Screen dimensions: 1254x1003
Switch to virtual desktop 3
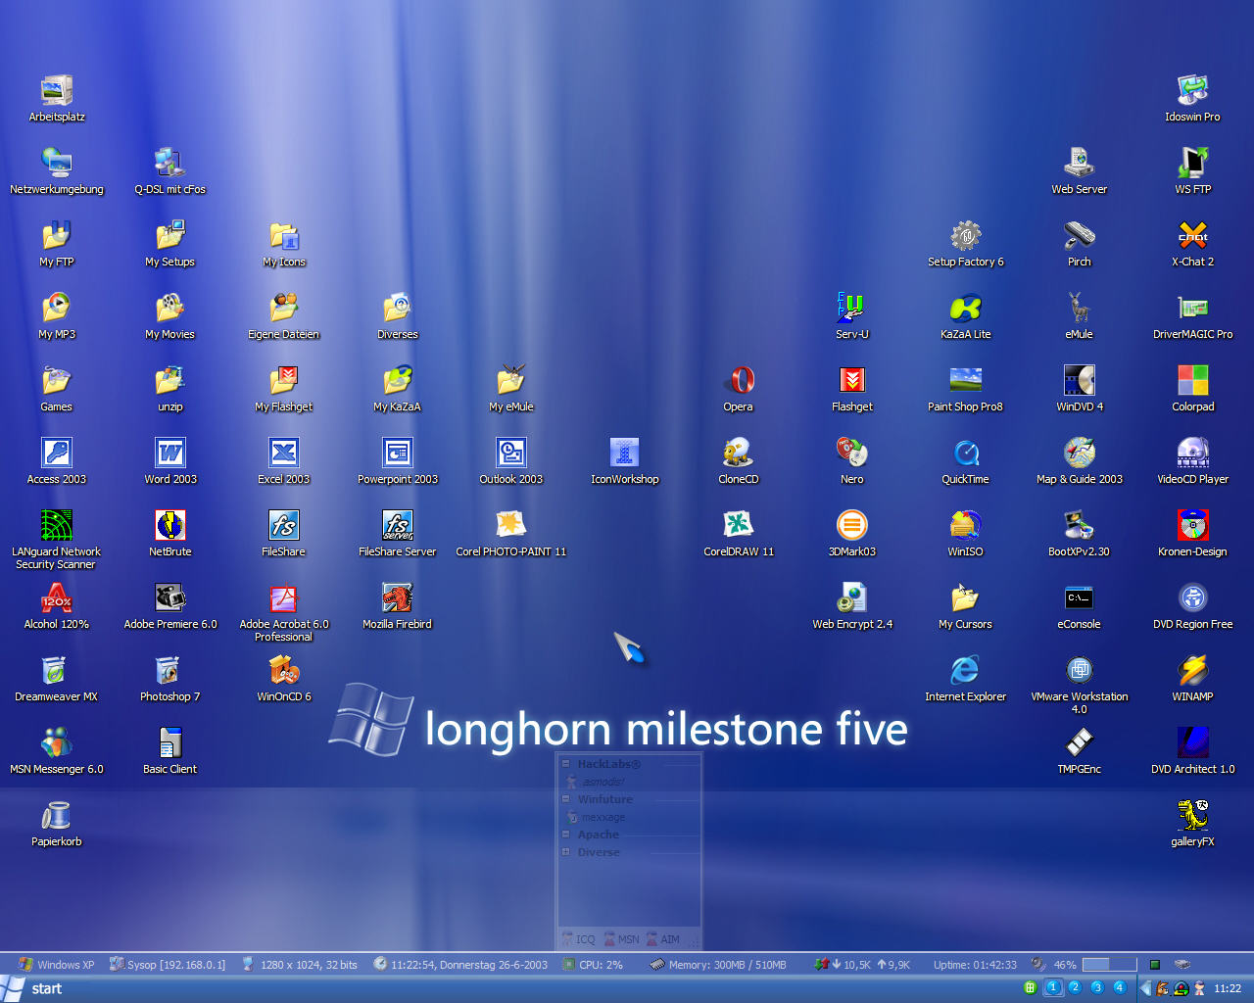coord(1097,987)
